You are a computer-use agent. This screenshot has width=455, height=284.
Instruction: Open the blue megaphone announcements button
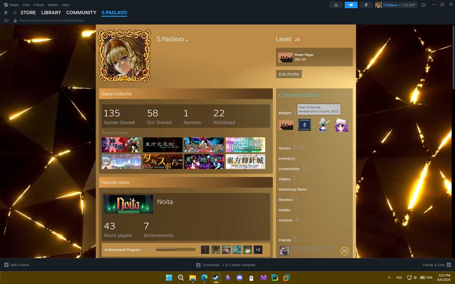click(351, 5)
